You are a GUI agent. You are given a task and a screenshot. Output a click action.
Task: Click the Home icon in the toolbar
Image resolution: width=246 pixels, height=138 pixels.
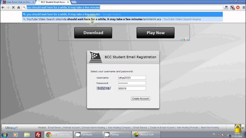point(19,8)
